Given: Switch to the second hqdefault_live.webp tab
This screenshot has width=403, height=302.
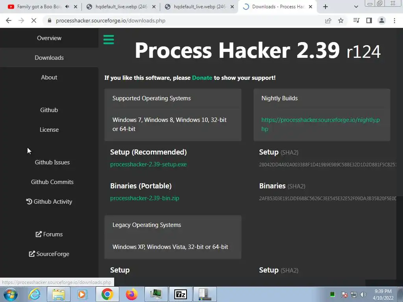Looking at the screenshot, I should [199, 7].
